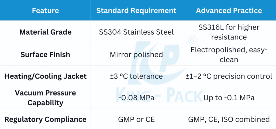Select the Standard Requirement column header

tap(136, 11)
